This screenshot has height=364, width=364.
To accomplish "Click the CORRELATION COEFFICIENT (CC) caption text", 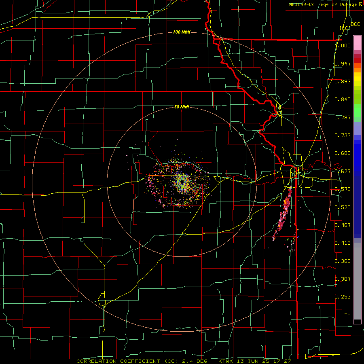I will [127, 361].
